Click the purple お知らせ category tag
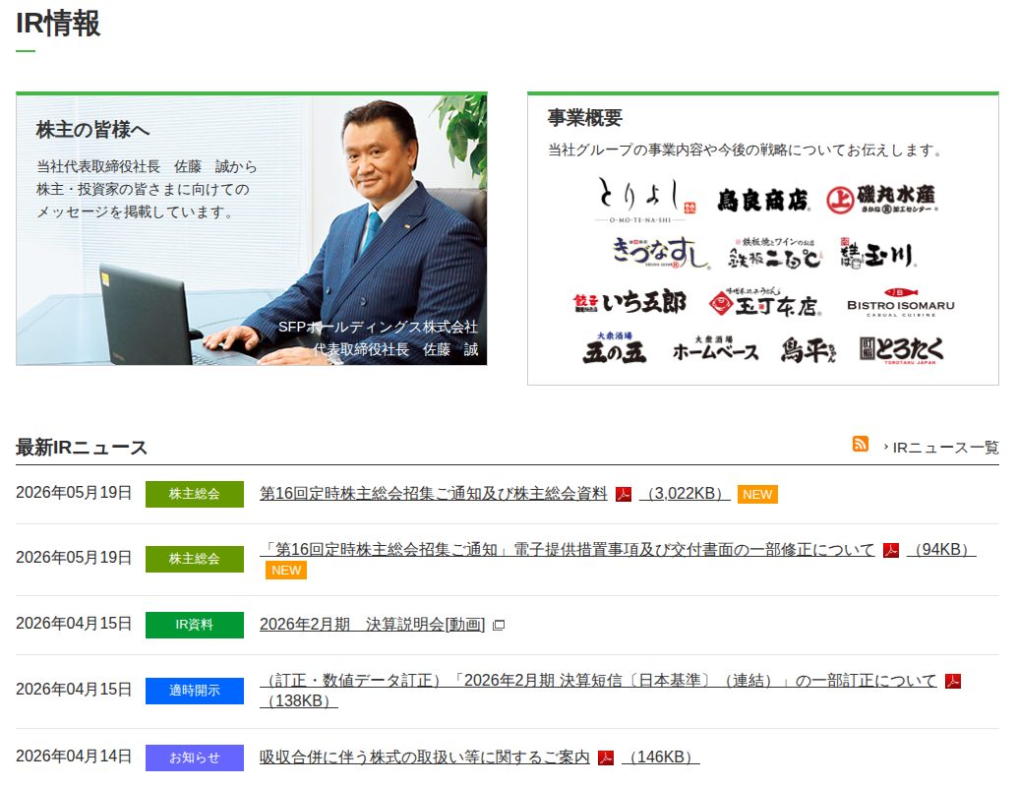 pos(194,757)
